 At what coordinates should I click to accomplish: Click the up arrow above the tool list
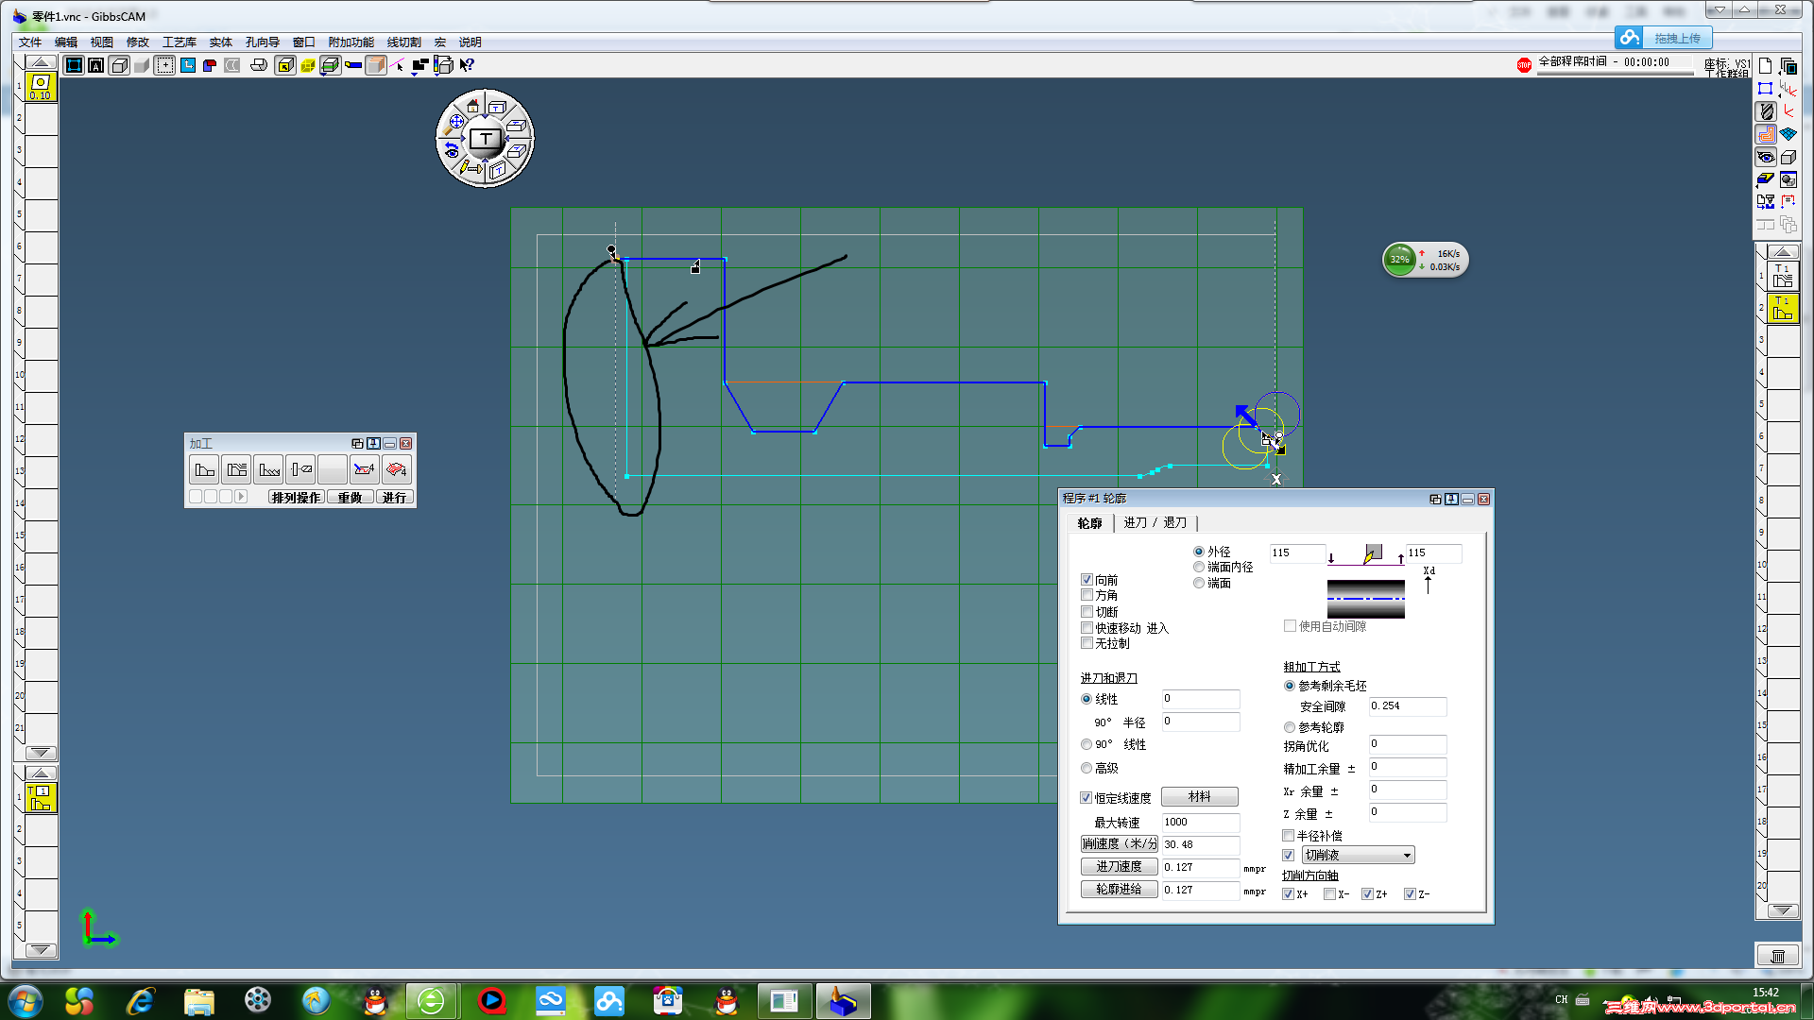click(x=40, y=62)
